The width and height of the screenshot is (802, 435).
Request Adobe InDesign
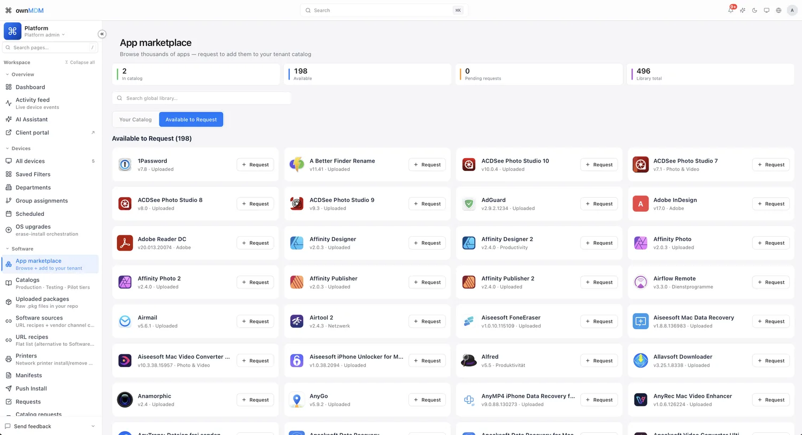(770, 204)
